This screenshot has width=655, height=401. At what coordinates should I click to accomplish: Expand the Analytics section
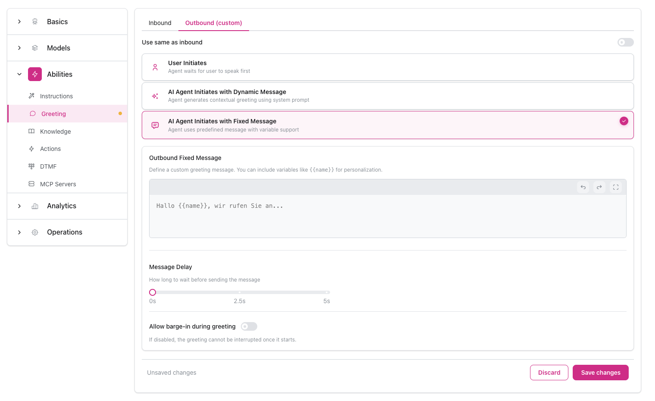[x=19, y=206]
